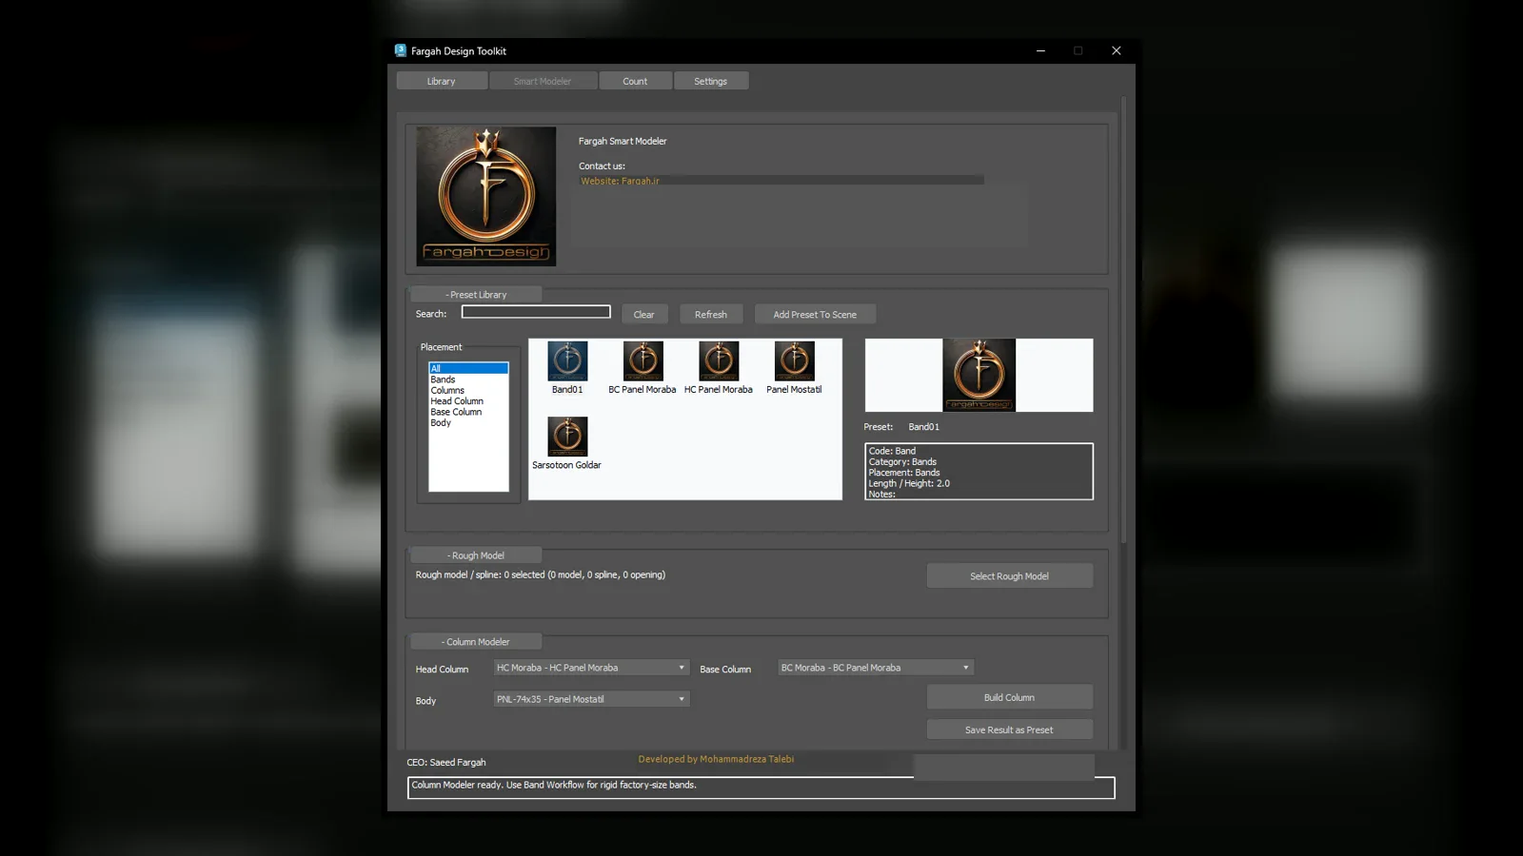Collapse the Preset Library section header

point(476,295)
